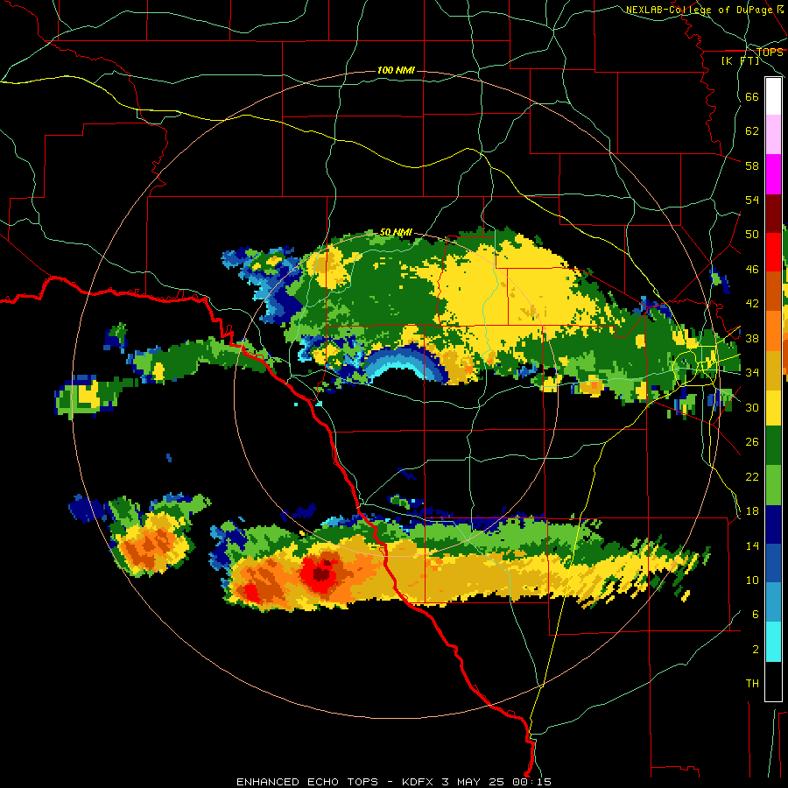This screenshot has height=788, width=788.
Task: Click the "26" legend number
Action: (x=752, y=442)
